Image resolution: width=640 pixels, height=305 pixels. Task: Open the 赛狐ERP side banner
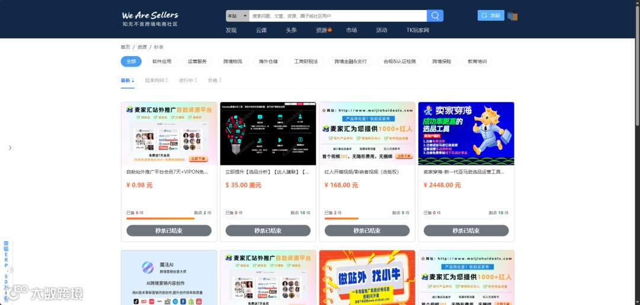6,271
